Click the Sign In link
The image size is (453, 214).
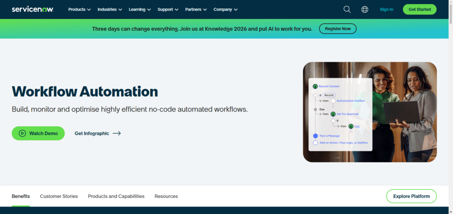coord(386,9)
